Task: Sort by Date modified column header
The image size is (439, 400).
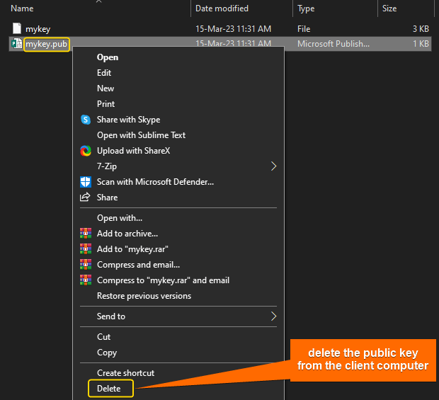Action: point(222,8)
